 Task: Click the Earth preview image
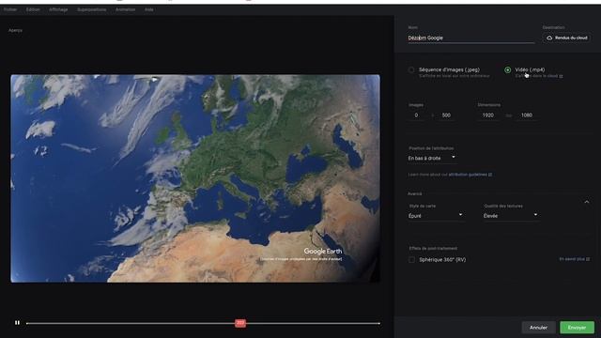tap(195, 178)
